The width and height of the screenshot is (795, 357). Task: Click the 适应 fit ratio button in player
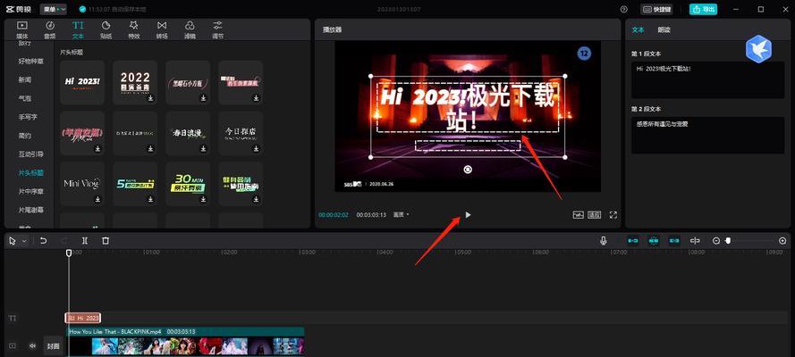tap(594, 215)
